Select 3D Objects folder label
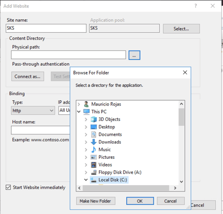 [x=109, y=119]
